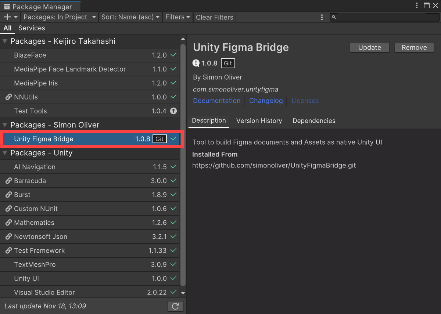
Task: Select the Unity UI package
Action: pyautogui.click(x=90, y=278)
